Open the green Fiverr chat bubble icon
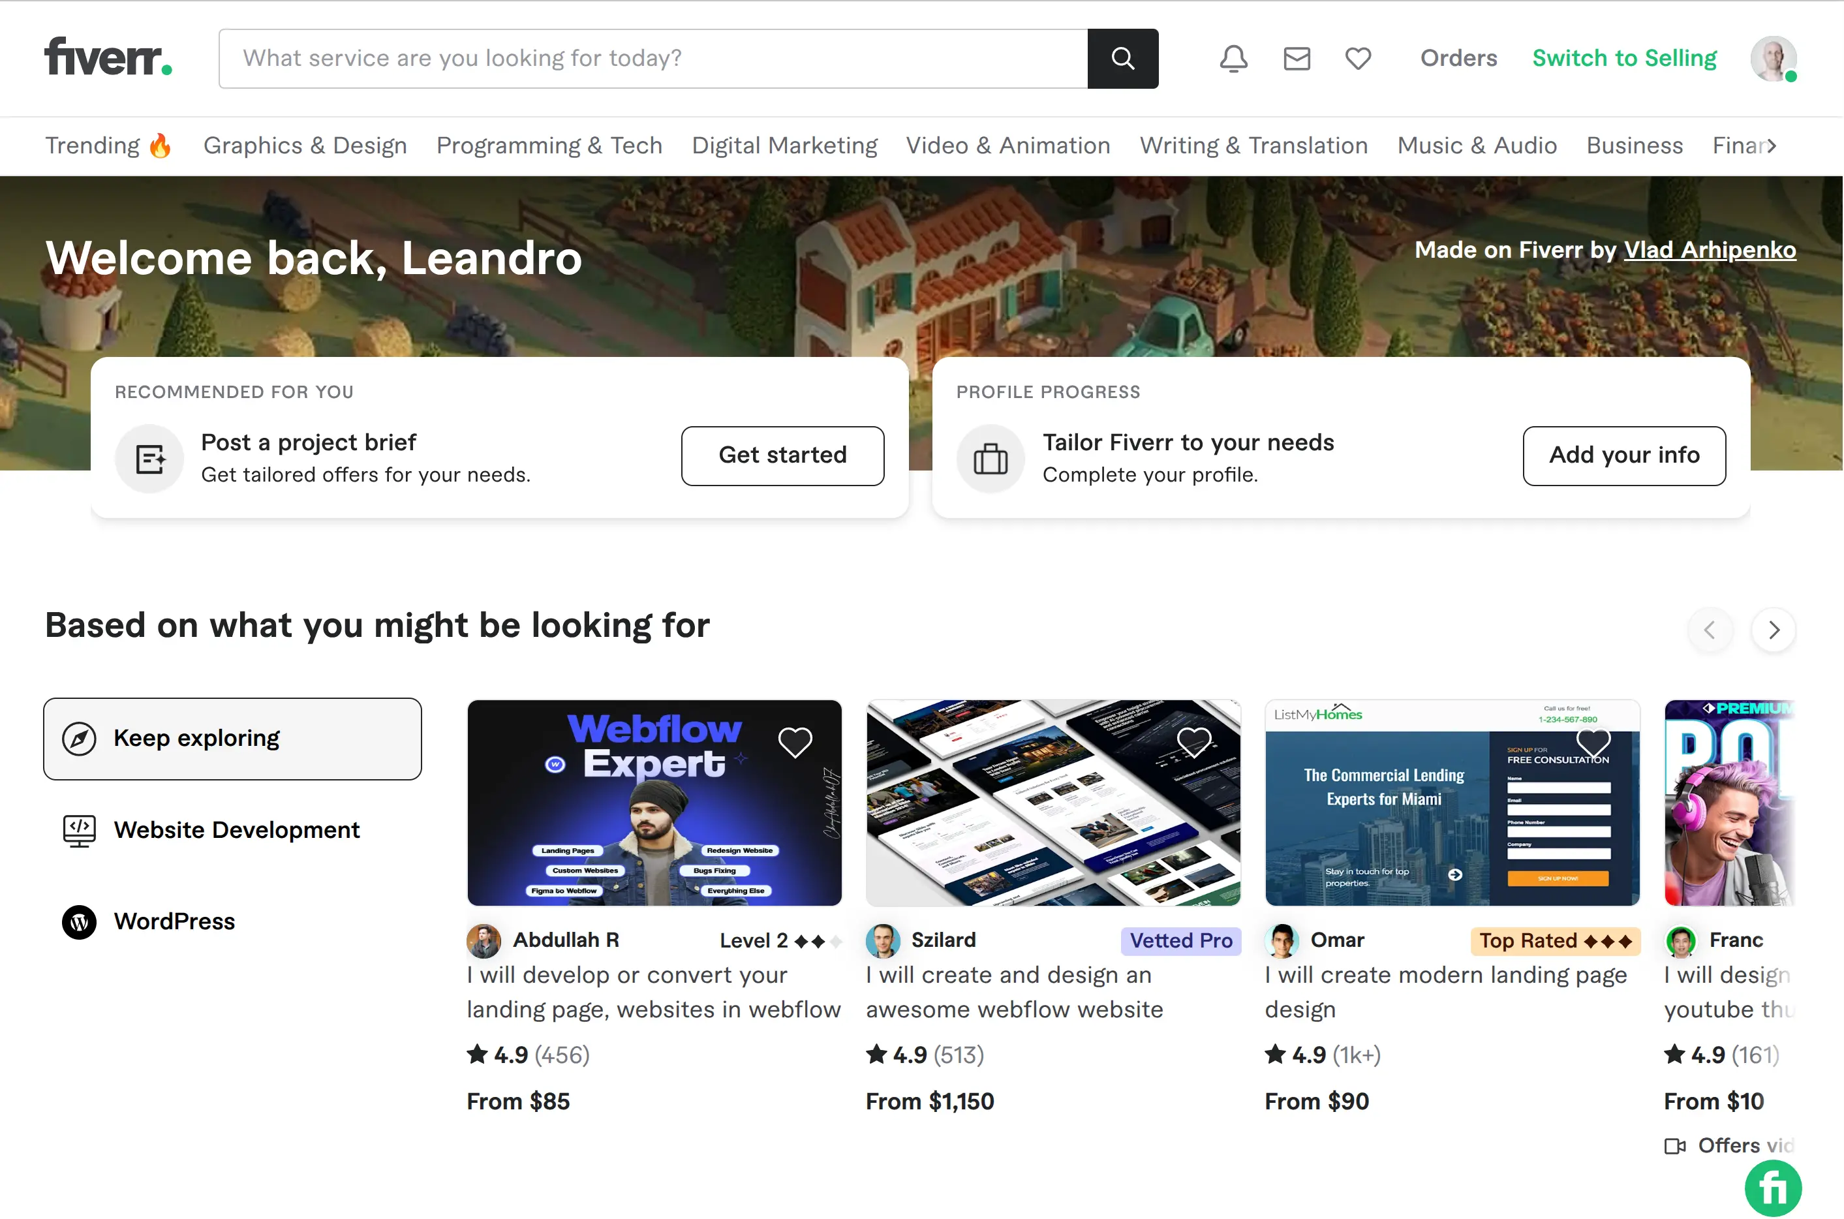1844x1219 pixels. 1772,1187
